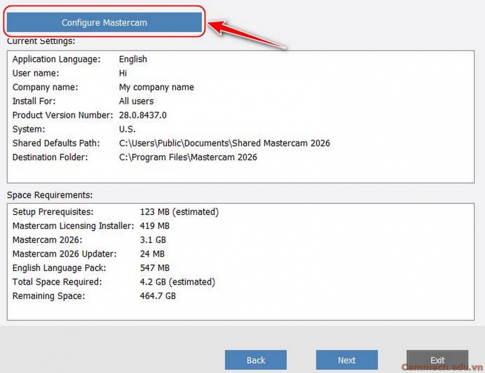
Task: Click the Back button
Action: click(256, 360)
